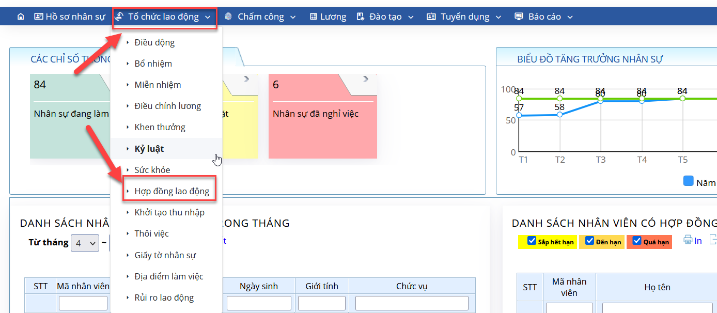Toggle the Đến hạn checkbox
This screenshot has width=717, height=313.
point(590,241)
